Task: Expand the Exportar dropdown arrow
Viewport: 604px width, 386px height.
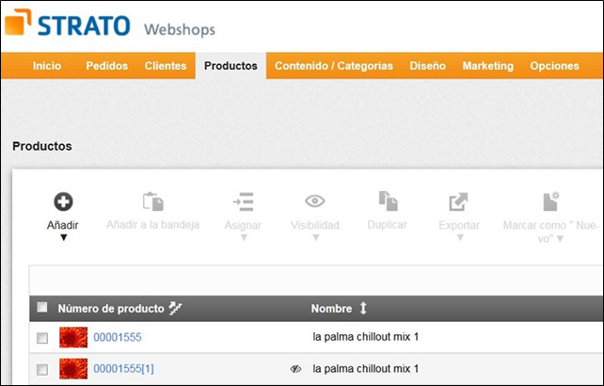Action: (460, 238)
